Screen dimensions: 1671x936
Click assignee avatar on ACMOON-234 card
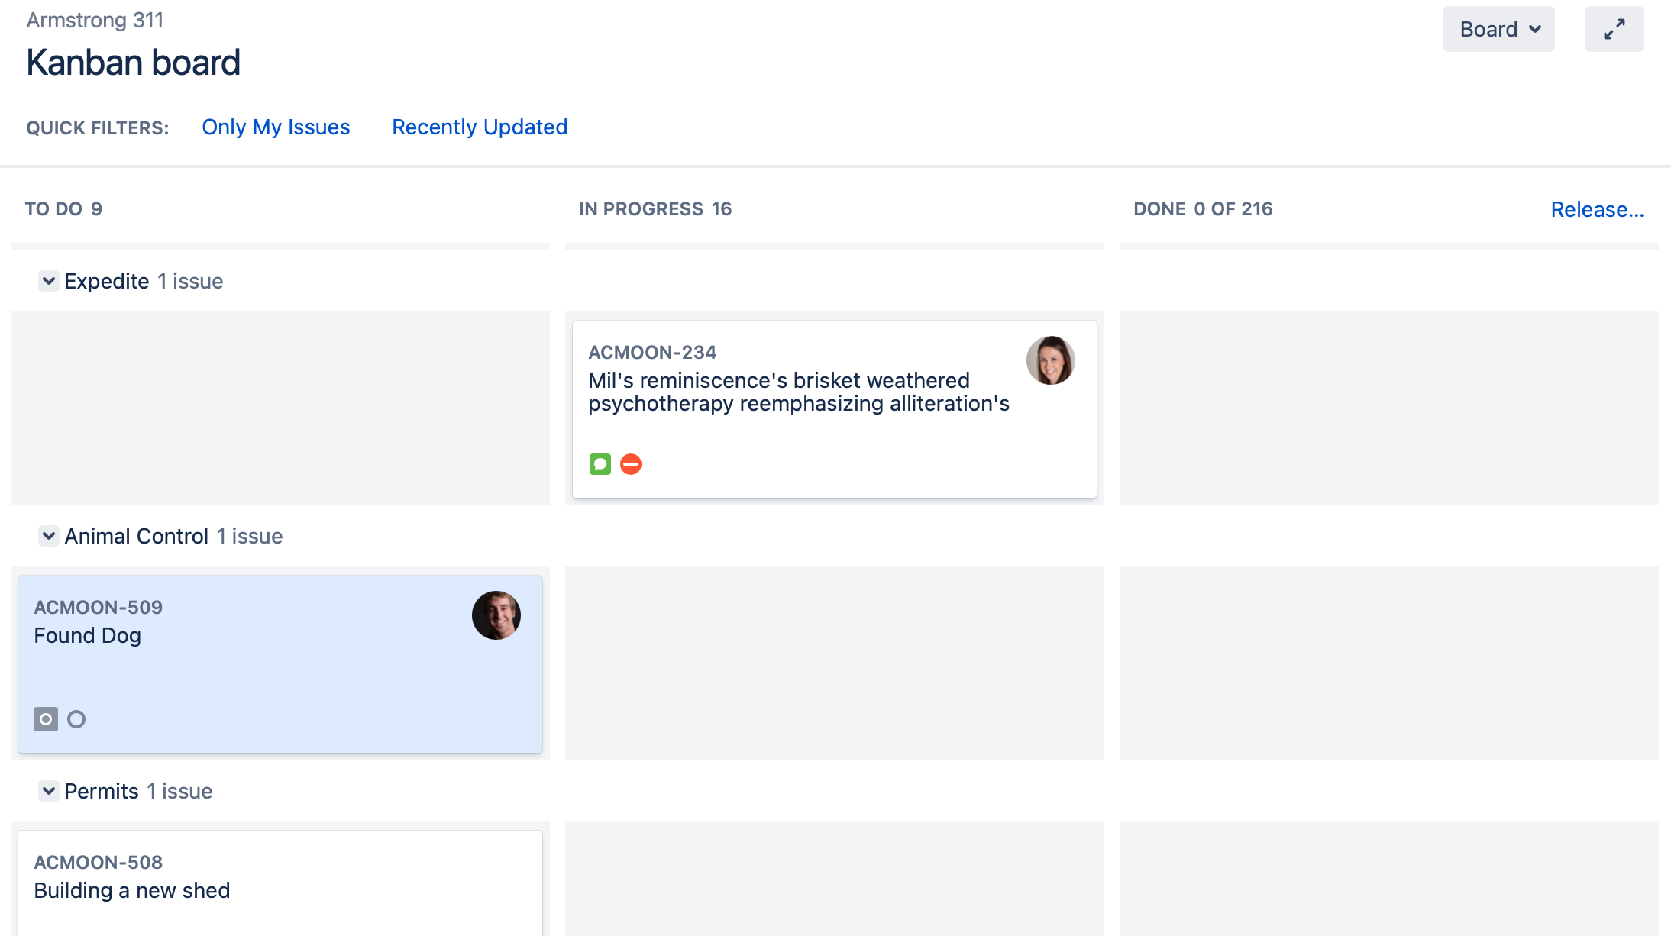tap(1050, 360)
